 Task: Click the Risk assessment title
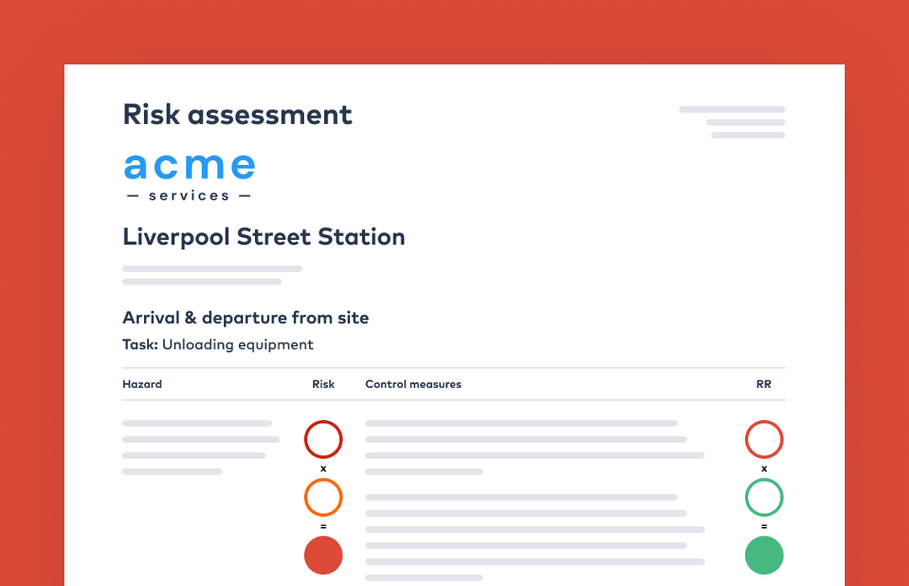(x=237, y=115)
